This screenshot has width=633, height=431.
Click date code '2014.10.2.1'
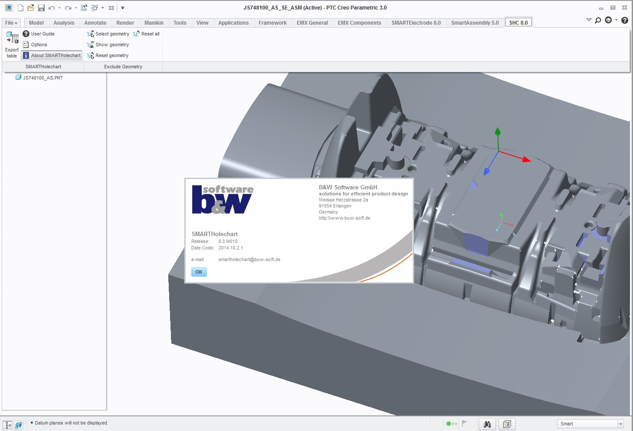click(231, 248)
